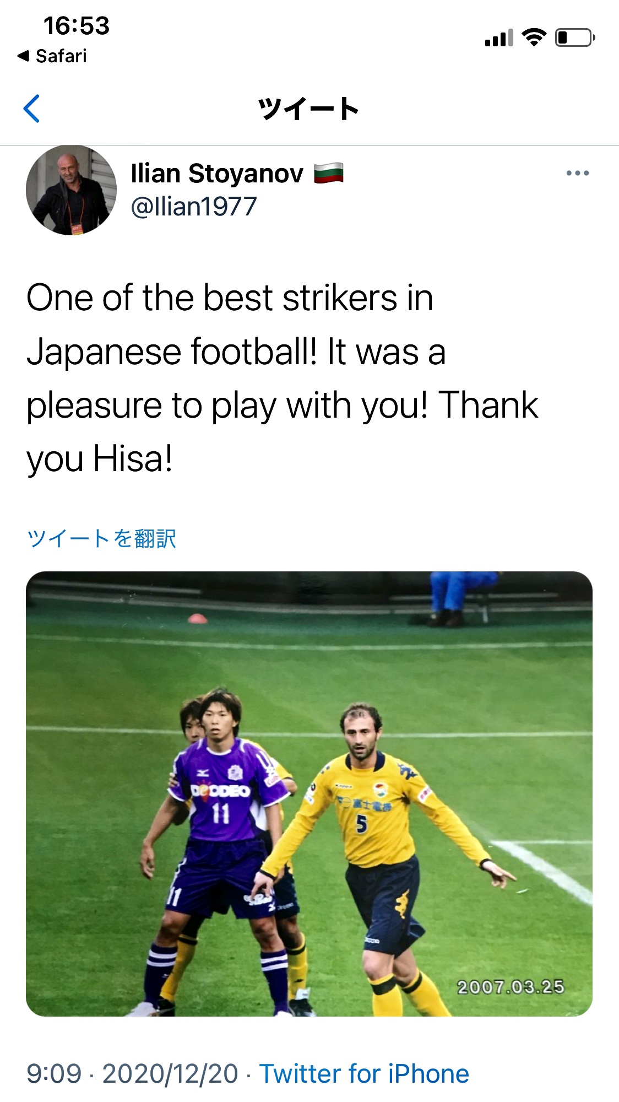The width and height of the screenshot is (619, 1102).
Task: Tap the Wi-Fi status icon
Action: click(x=533, y=37)
